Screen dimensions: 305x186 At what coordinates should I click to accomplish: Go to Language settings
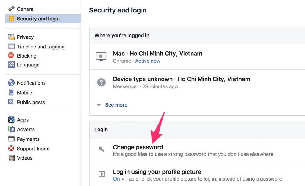(x=28, y=65)
